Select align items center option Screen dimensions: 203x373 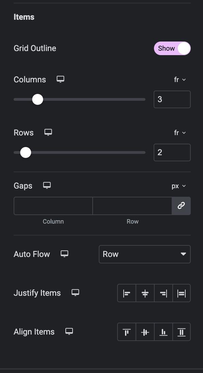tap(145, 332)
